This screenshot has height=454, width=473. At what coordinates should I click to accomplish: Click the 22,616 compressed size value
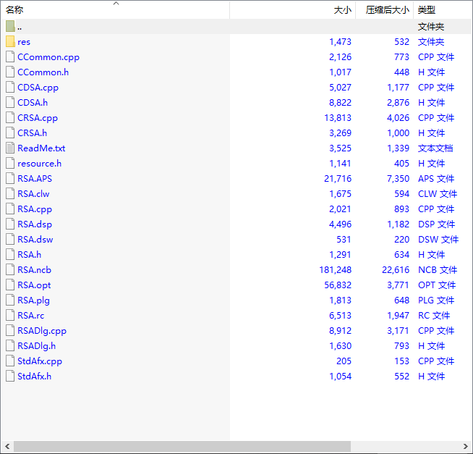coord(396,270)
